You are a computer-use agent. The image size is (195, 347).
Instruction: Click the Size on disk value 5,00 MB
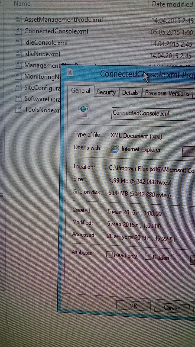click(139, 194)
